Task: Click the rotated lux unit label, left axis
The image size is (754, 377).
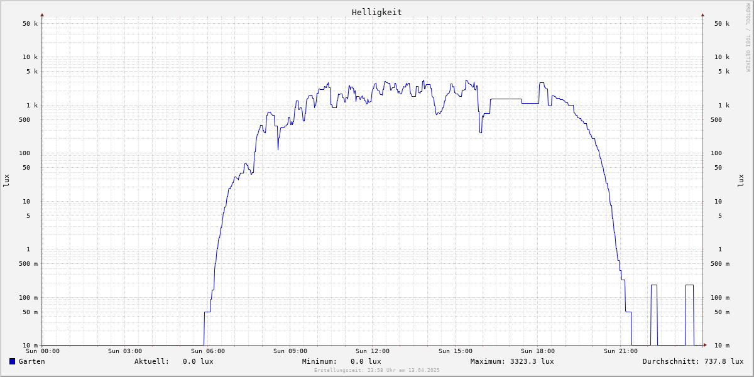Action: coord(6,181)
